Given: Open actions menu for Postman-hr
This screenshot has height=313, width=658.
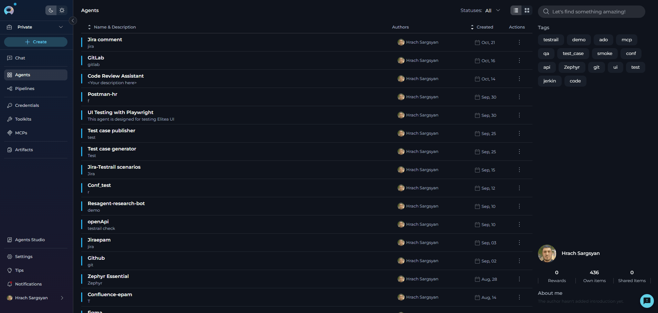Looking at the screenshot, I should [519, 97].
